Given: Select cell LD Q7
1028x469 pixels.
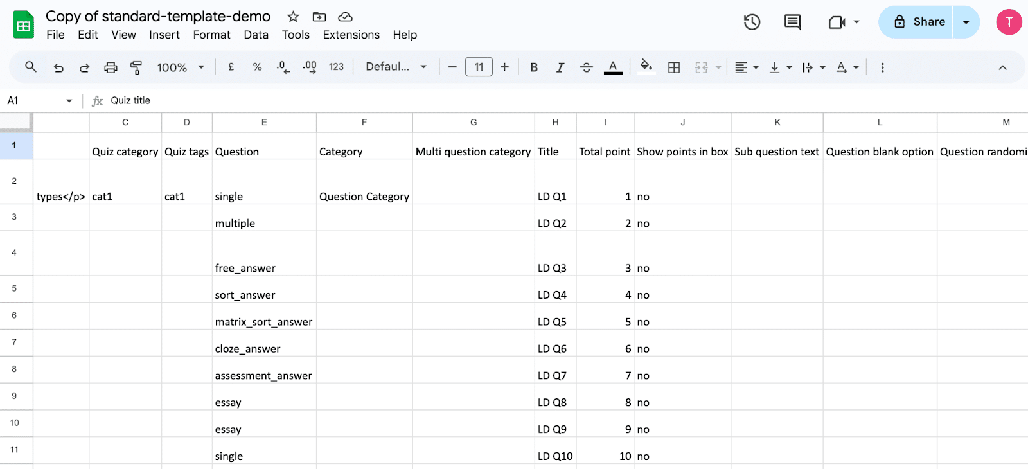Looking at the screenshot, I should [555, 370].
